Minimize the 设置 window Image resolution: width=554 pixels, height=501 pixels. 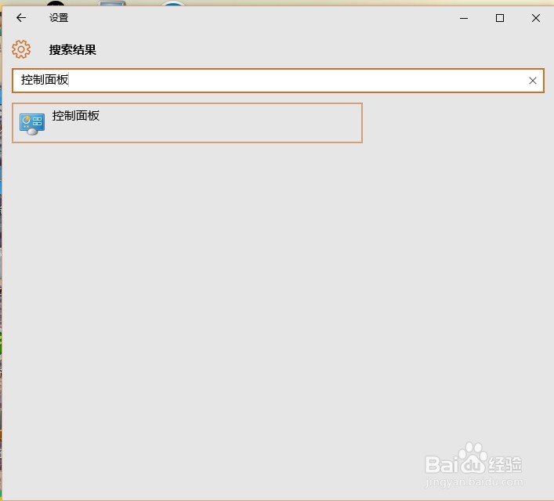[x=464, y=18]
